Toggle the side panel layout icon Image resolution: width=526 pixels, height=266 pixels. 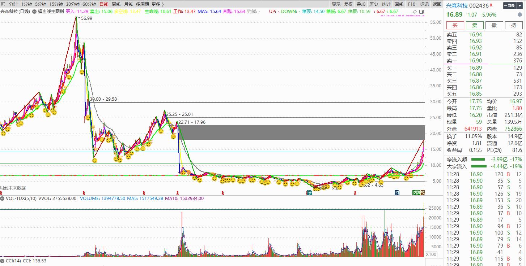(x=421, y=12)
